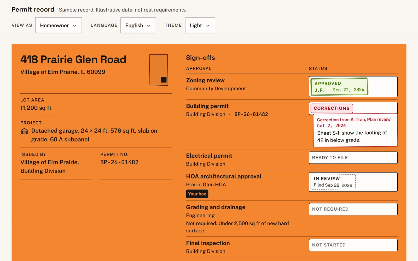Open the View As Homeowner dropdown
Viewport: 418px width, 261px height.
(x=59, y=25)
